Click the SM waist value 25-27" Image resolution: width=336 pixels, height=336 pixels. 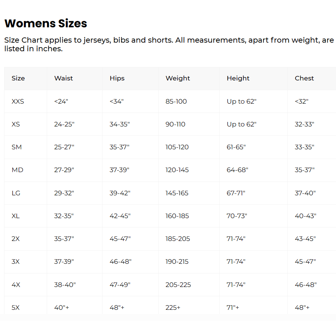[64, 147]
